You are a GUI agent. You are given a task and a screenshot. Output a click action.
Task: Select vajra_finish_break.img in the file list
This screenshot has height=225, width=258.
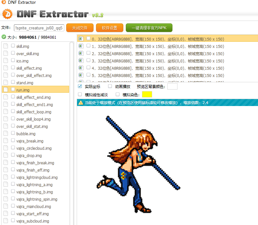[35, 163]
